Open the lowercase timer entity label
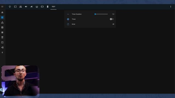This screenshot has height=98, width=175. (74, 24)
